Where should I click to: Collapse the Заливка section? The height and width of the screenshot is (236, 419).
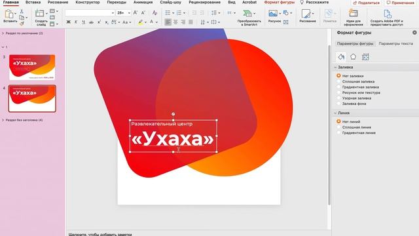tap(335, 67)
